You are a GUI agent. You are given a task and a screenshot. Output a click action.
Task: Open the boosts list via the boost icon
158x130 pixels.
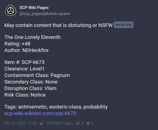pos(78,123)
